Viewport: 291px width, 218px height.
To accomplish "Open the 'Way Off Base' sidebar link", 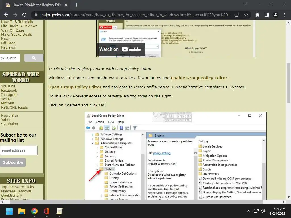I will coord(13,30).
